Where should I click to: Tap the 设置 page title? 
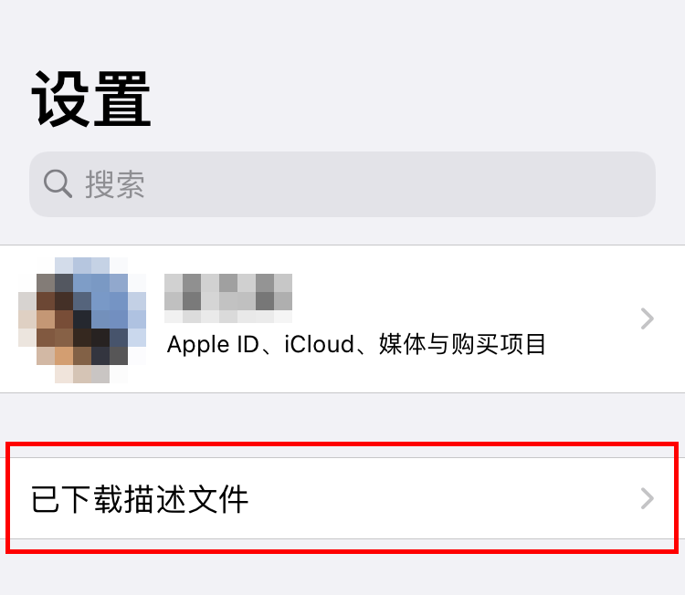tap(91, 99)
